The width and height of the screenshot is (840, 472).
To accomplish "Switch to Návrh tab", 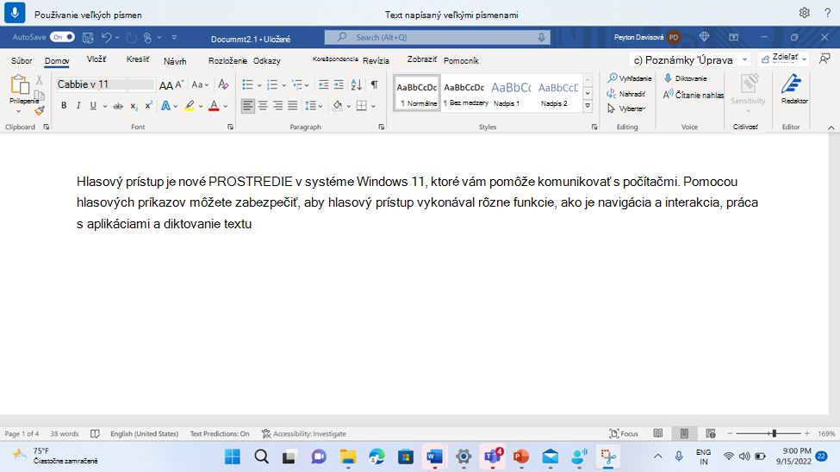I will tap(175, 61).
